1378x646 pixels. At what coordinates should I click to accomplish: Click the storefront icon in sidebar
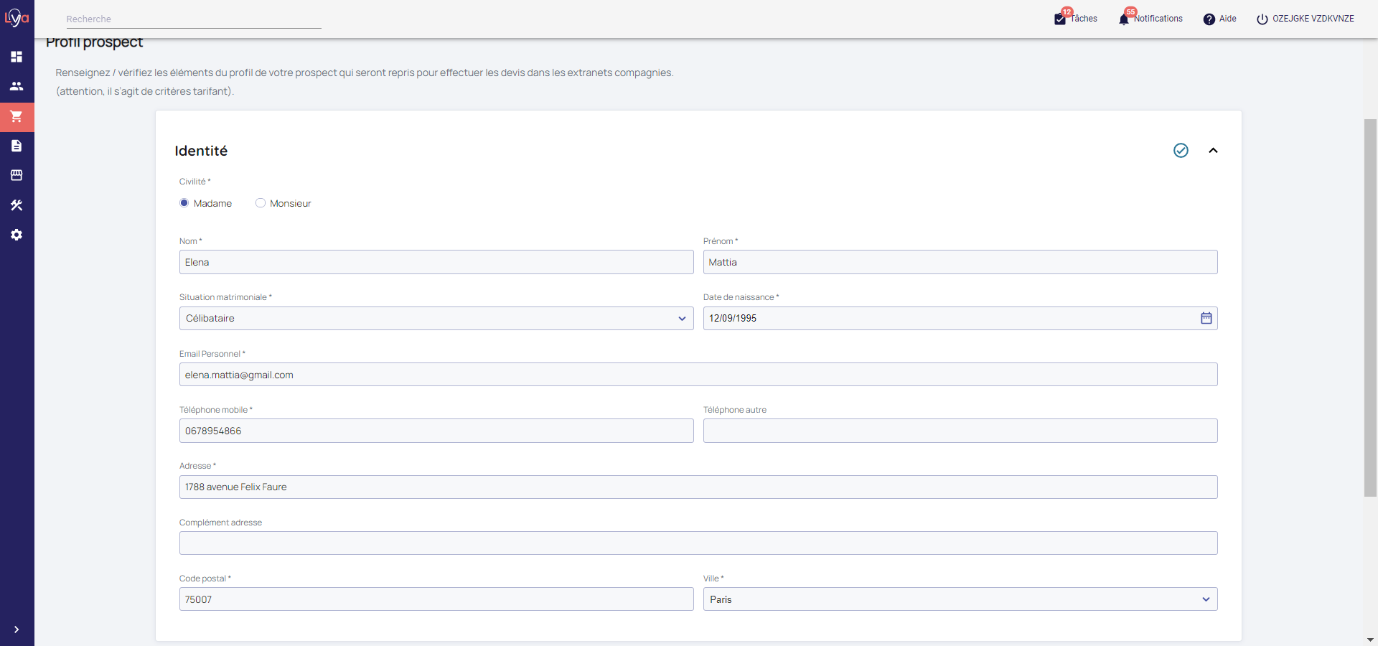click(17, 175)
